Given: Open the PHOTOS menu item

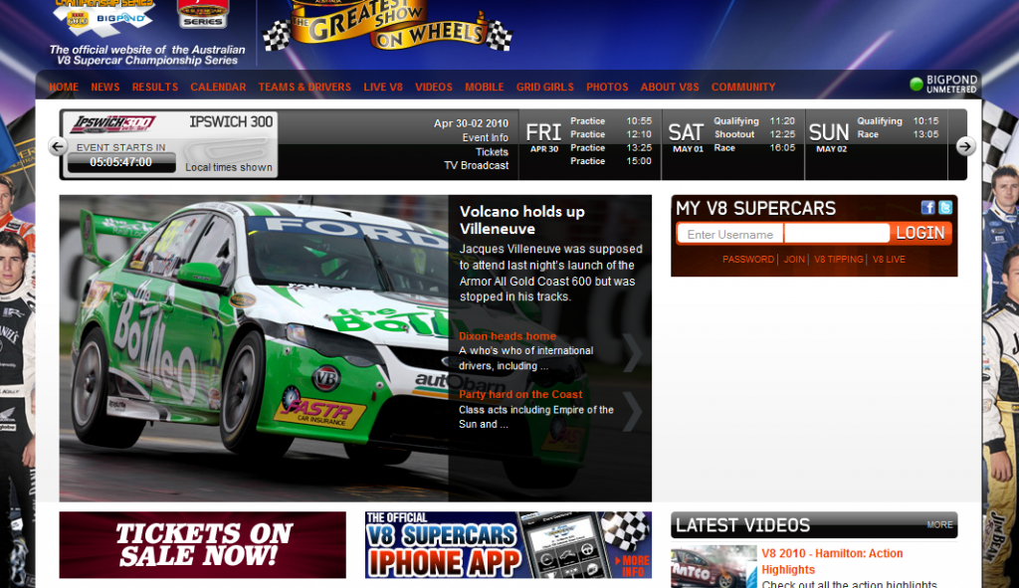Looking at the screenshot, I should coord(607,88).
